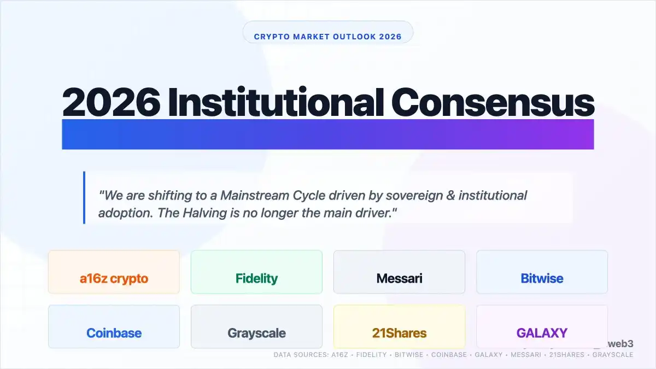This screenshot has width=656, height=369.
Task: Open the Messari card
Action: pyautogui.click(x=399, y=272)
